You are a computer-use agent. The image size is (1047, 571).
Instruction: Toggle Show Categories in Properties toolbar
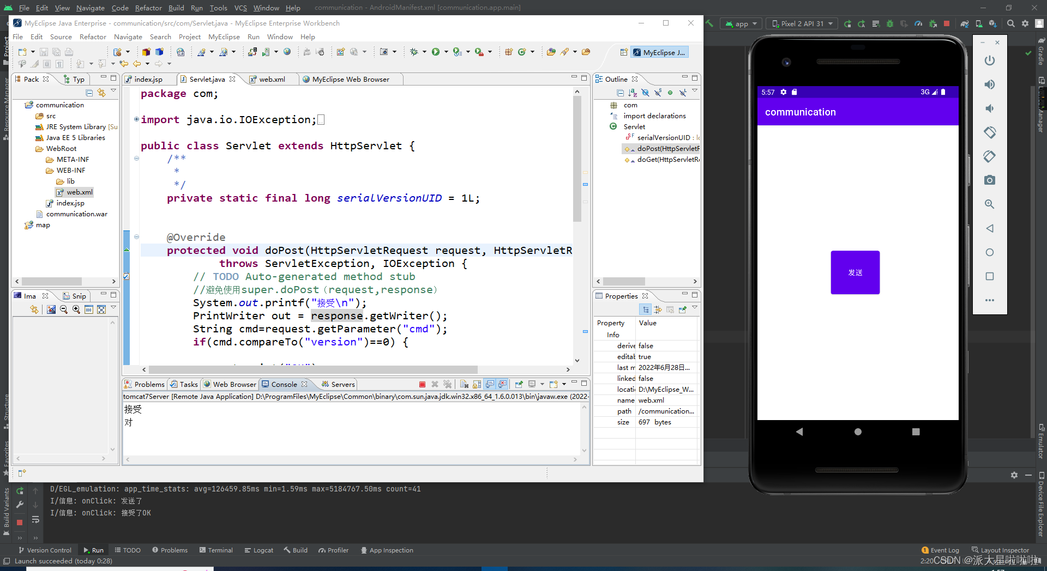click(646, 309)
